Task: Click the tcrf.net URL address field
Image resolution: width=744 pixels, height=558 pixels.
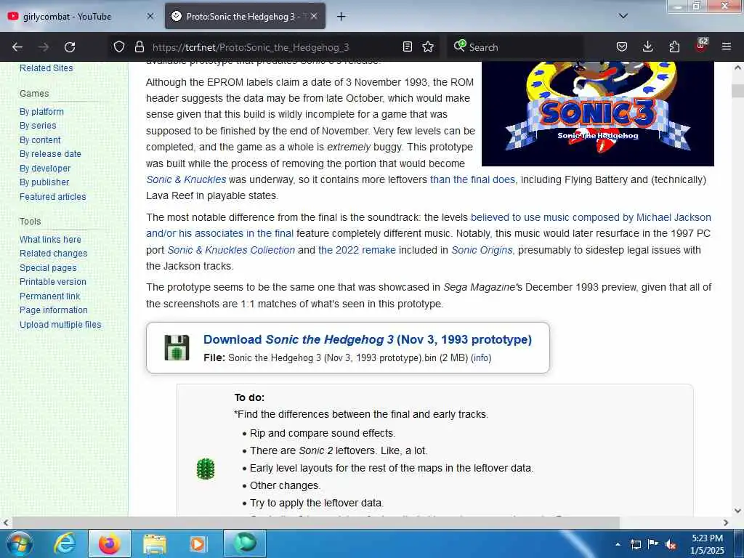Action: click(x=251, y=47)
